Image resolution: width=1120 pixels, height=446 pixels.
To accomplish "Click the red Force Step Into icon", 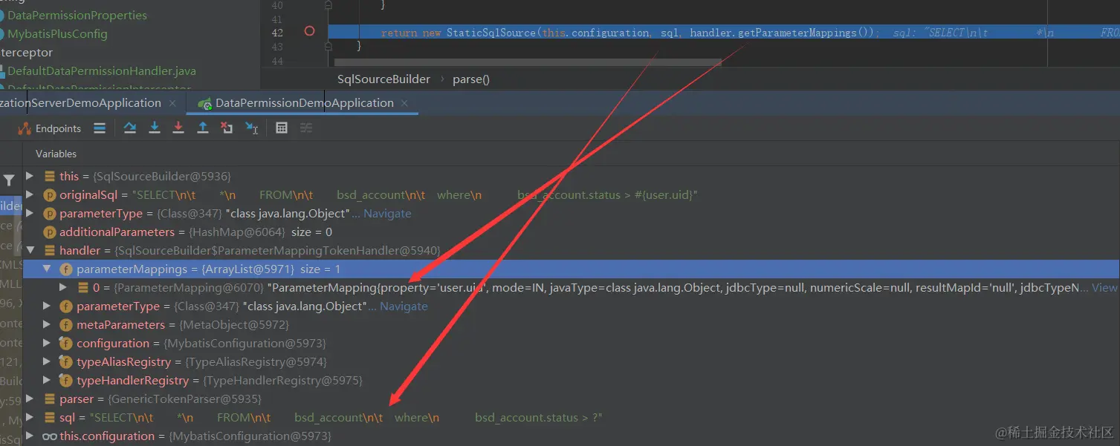I will tap(178, 128).
